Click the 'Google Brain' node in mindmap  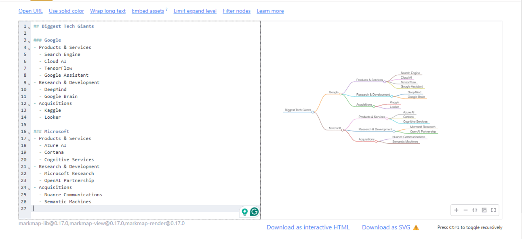point(416,97)
